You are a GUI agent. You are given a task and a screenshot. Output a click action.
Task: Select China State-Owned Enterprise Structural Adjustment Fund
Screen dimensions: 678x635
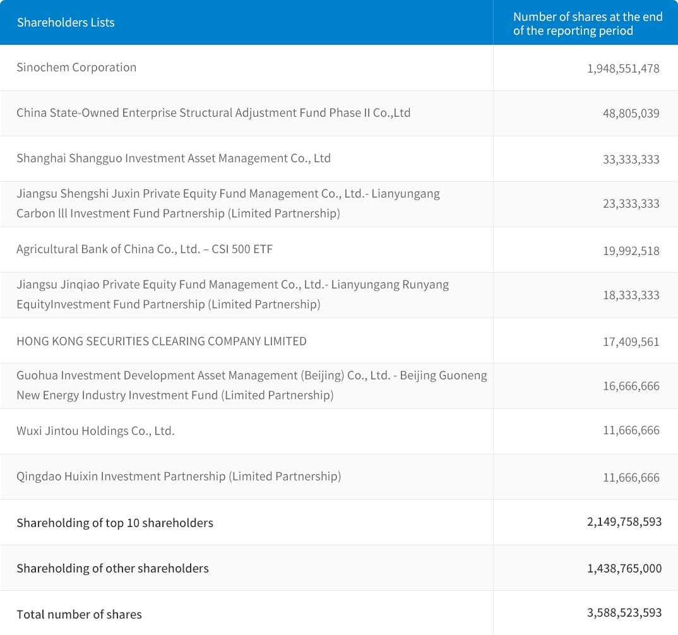[x=213, y=113]
